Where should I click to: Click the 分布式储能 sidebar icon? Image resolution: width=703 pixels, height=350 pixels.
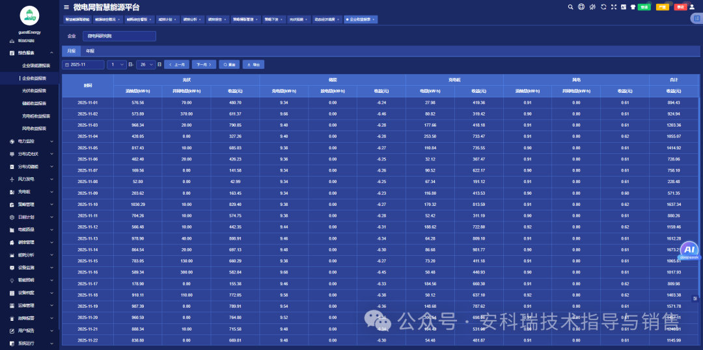[12, 167]
